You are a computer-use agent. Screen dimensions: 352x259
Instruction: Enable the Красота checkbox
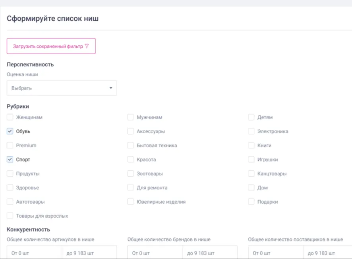[x=130, y=160]
